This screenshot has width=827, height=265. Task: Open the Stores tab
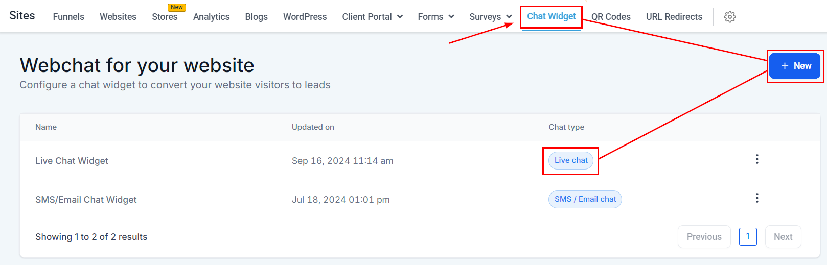[165, 17]
